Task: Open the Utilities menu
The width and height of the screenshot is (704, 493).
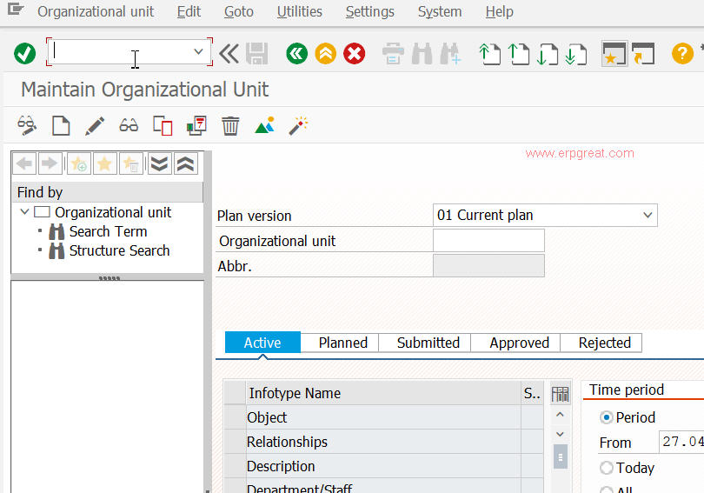Action: [x=300, y=11]
